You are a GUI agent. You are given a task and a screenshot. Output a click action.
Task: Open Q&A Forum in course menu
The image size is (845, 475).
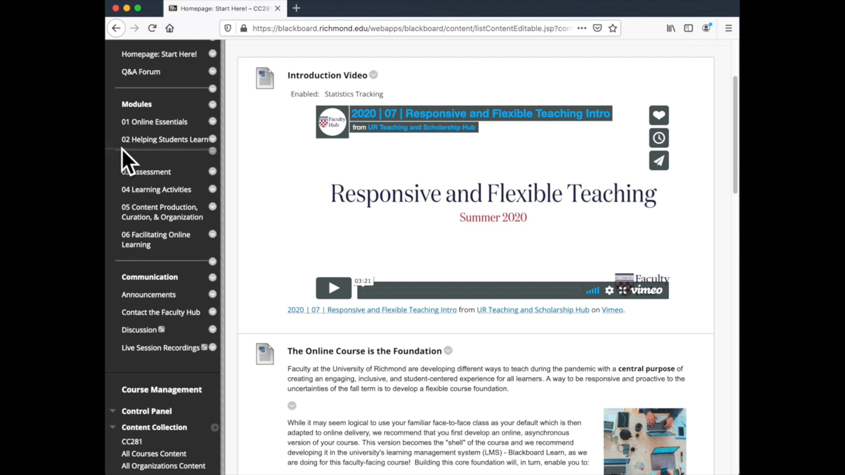pyautogui.click(x=141, y=72)
